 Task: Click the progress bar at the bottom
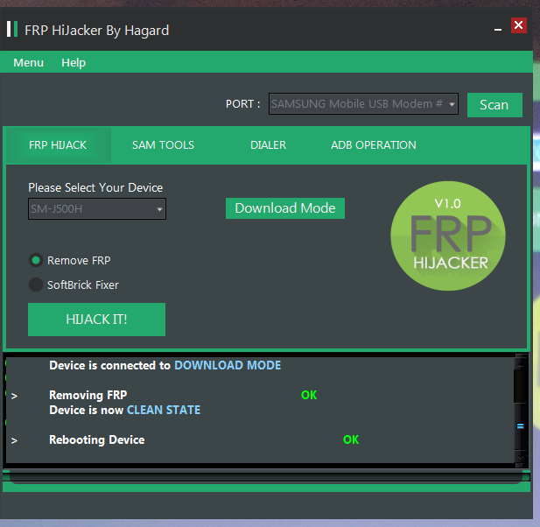point(266,477)
